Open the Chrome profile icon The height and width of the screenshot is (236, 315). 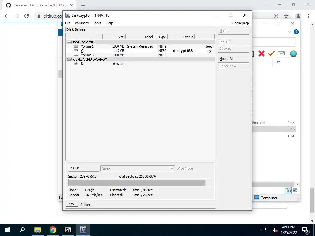[298, 16]
